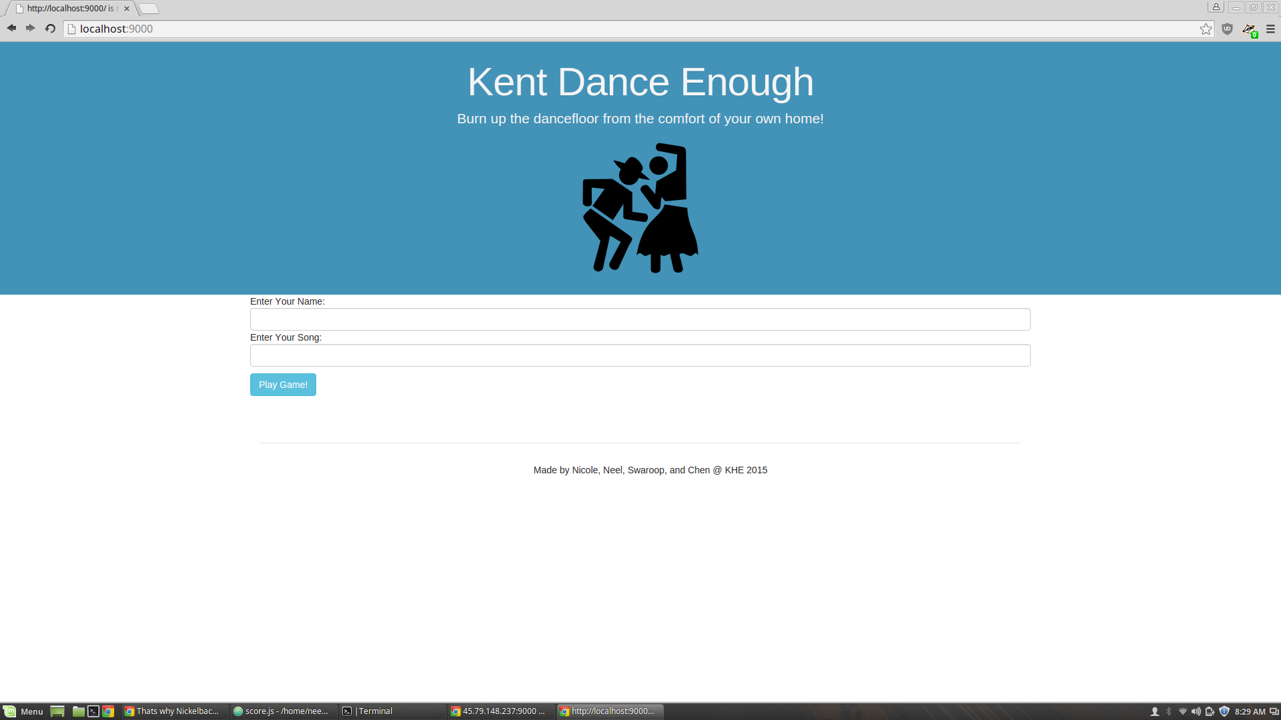
Task: Open the Mint Menu button
Action: pos(23,711)
